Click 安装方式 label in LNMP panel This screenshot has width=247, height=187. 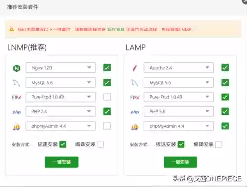(x=20, y=144)
